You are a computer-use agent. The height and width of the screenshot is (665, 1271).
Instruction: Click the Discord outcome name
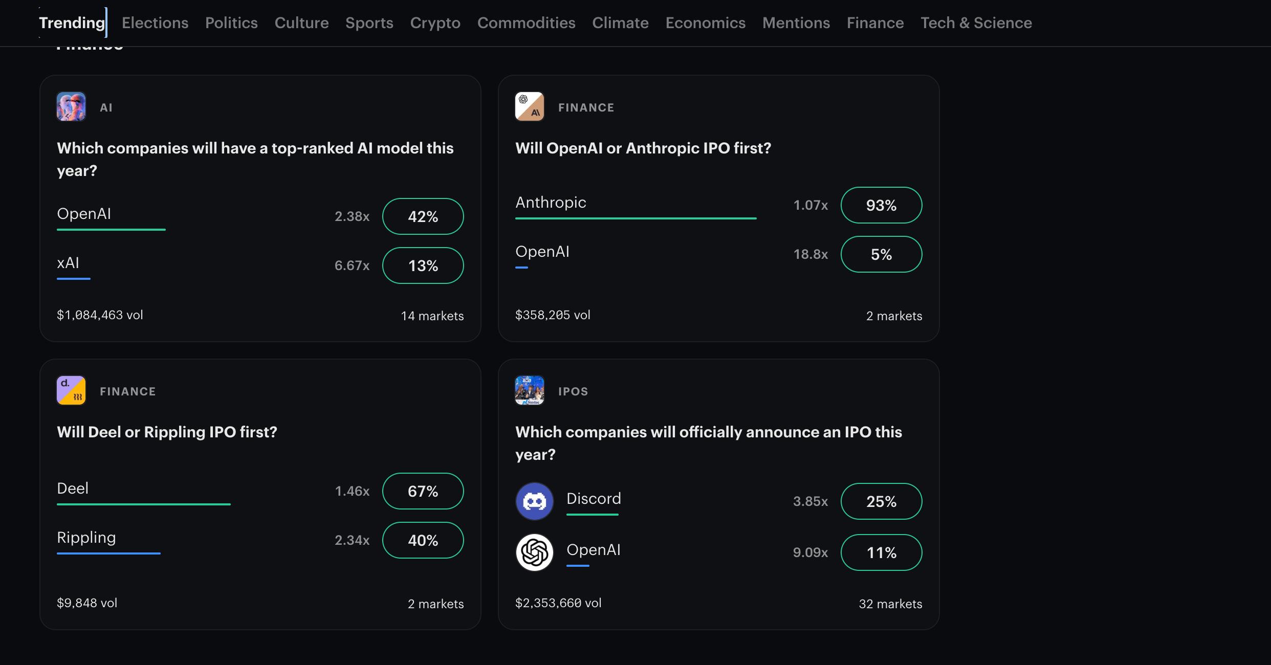pyautogui.click(x=594, y=499)
